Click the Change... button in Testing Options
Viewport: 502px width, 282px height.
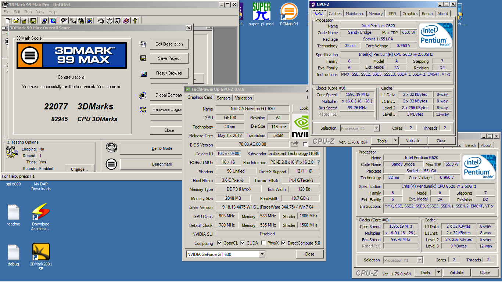click(x=79, y=169)
